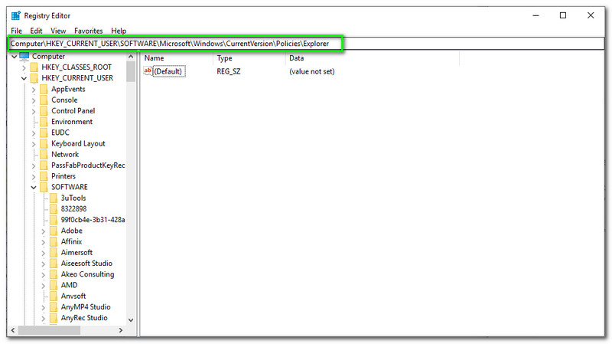This screenshot has width=612, height=344.
Task: Click the Environment folder icon
Action: [x=44, y=122]
